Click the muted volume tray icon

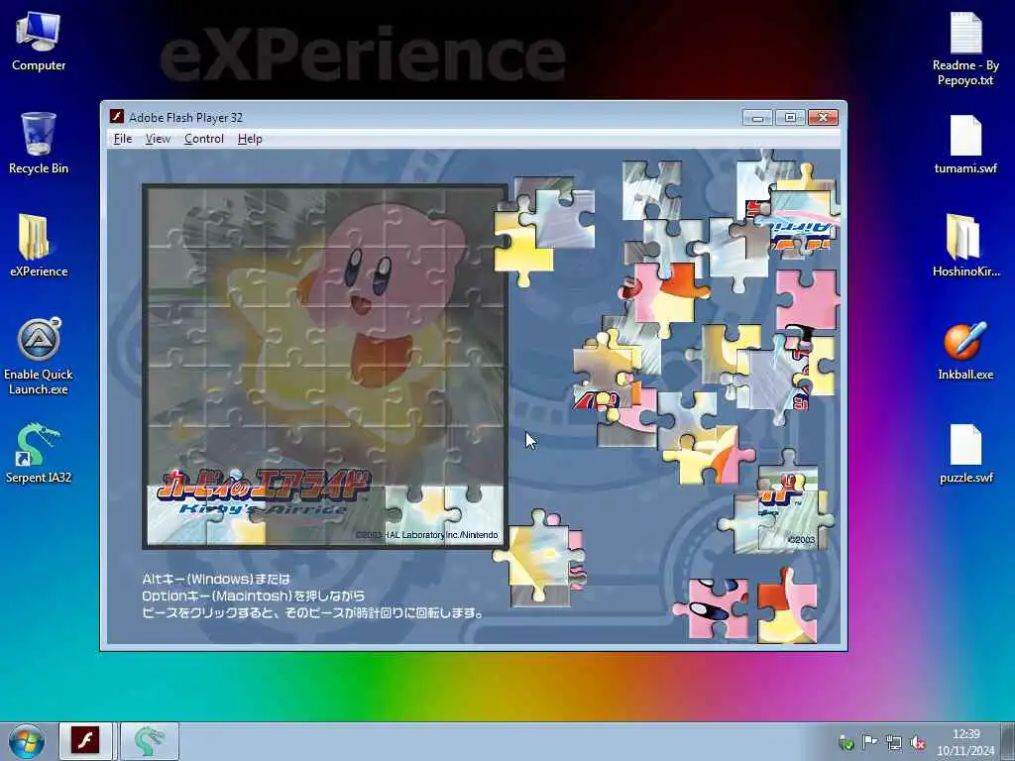coord(918,743)
